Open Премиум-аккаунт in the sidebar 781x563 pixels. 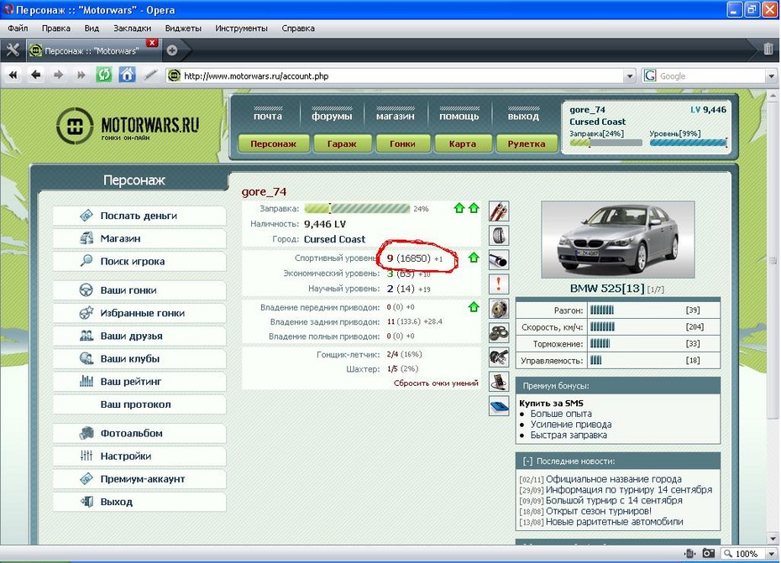point(139,479)
